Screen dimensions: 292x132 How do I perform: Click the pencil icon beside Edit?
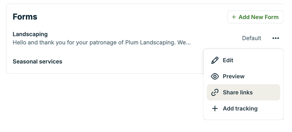coord(215,60)
